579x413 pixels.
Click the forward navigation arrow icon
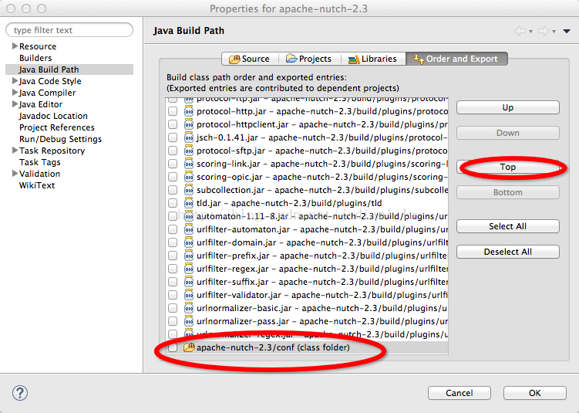click(x=544, y=31)
